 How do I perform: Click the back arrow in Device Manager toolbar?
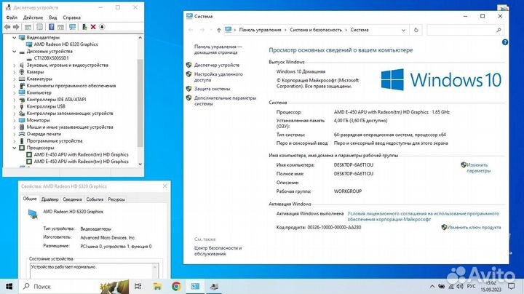tap(7, 27)
